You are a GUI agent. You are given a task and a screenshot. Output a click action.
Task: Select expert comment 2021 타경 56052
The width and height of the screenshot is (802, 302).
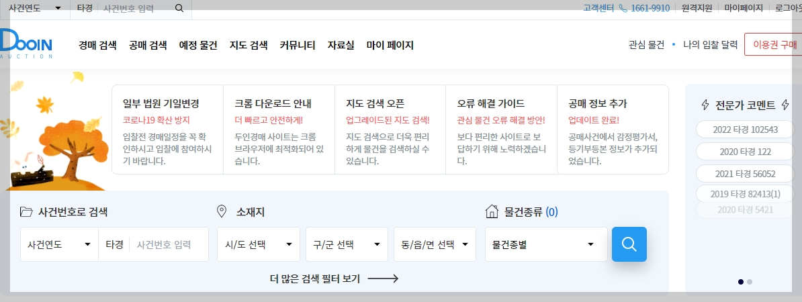coord(745,174)
